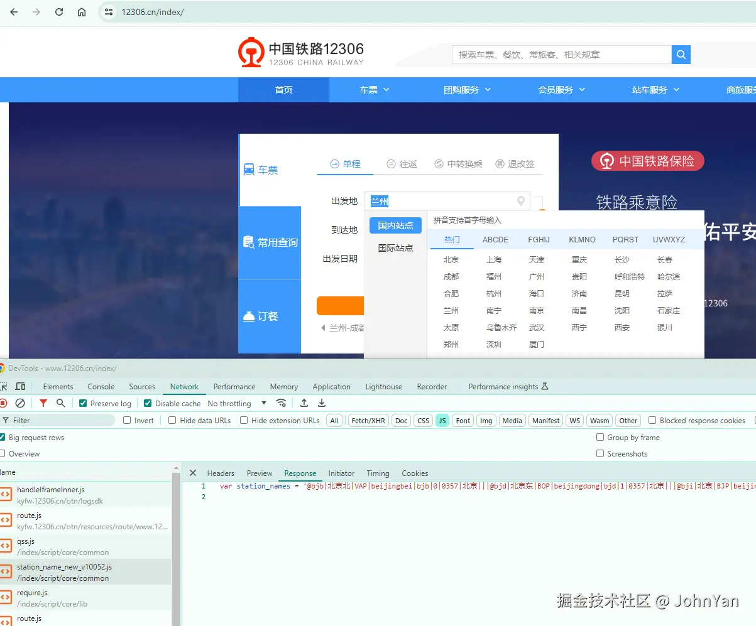Select handleIframeInner.js request row

85,495
